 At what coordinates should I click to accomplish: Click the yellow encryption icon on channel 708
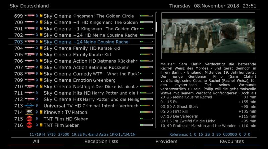tap(41, 73)
